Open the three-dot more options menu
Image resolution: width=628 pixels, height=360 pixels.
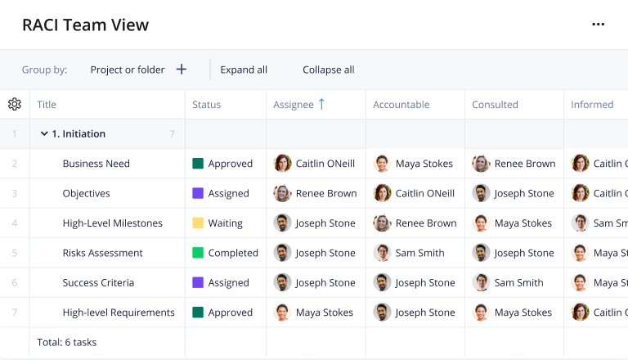pyautogui.click(x=598, y=25)
